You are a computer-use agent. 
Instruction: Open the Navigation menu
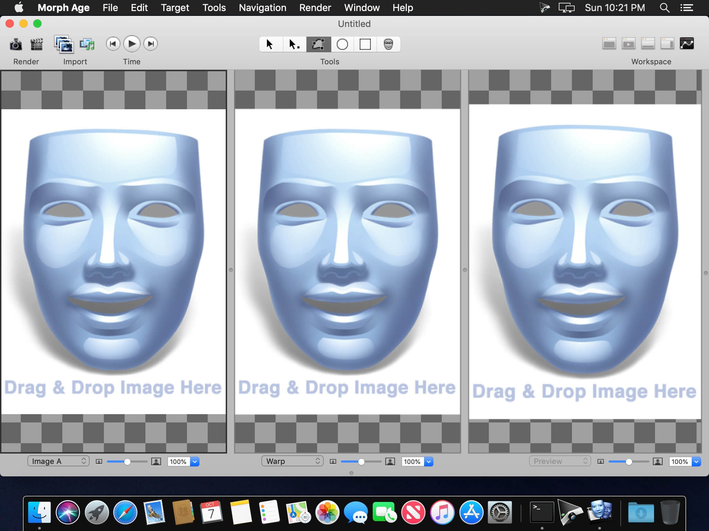[262, 8]
